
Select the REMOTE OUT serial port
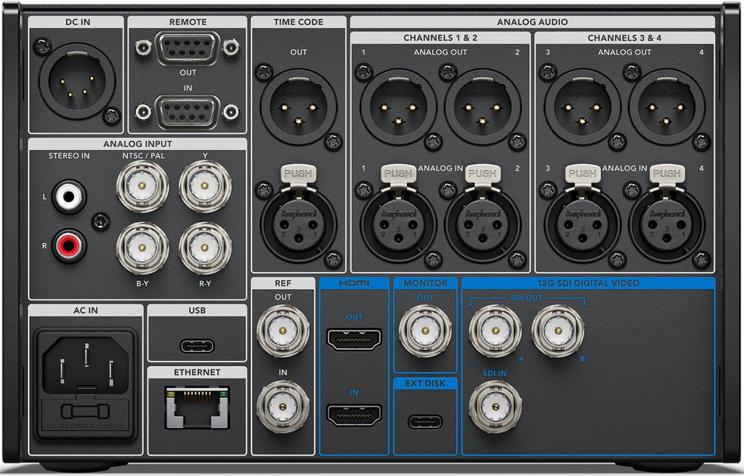point(187,47)
